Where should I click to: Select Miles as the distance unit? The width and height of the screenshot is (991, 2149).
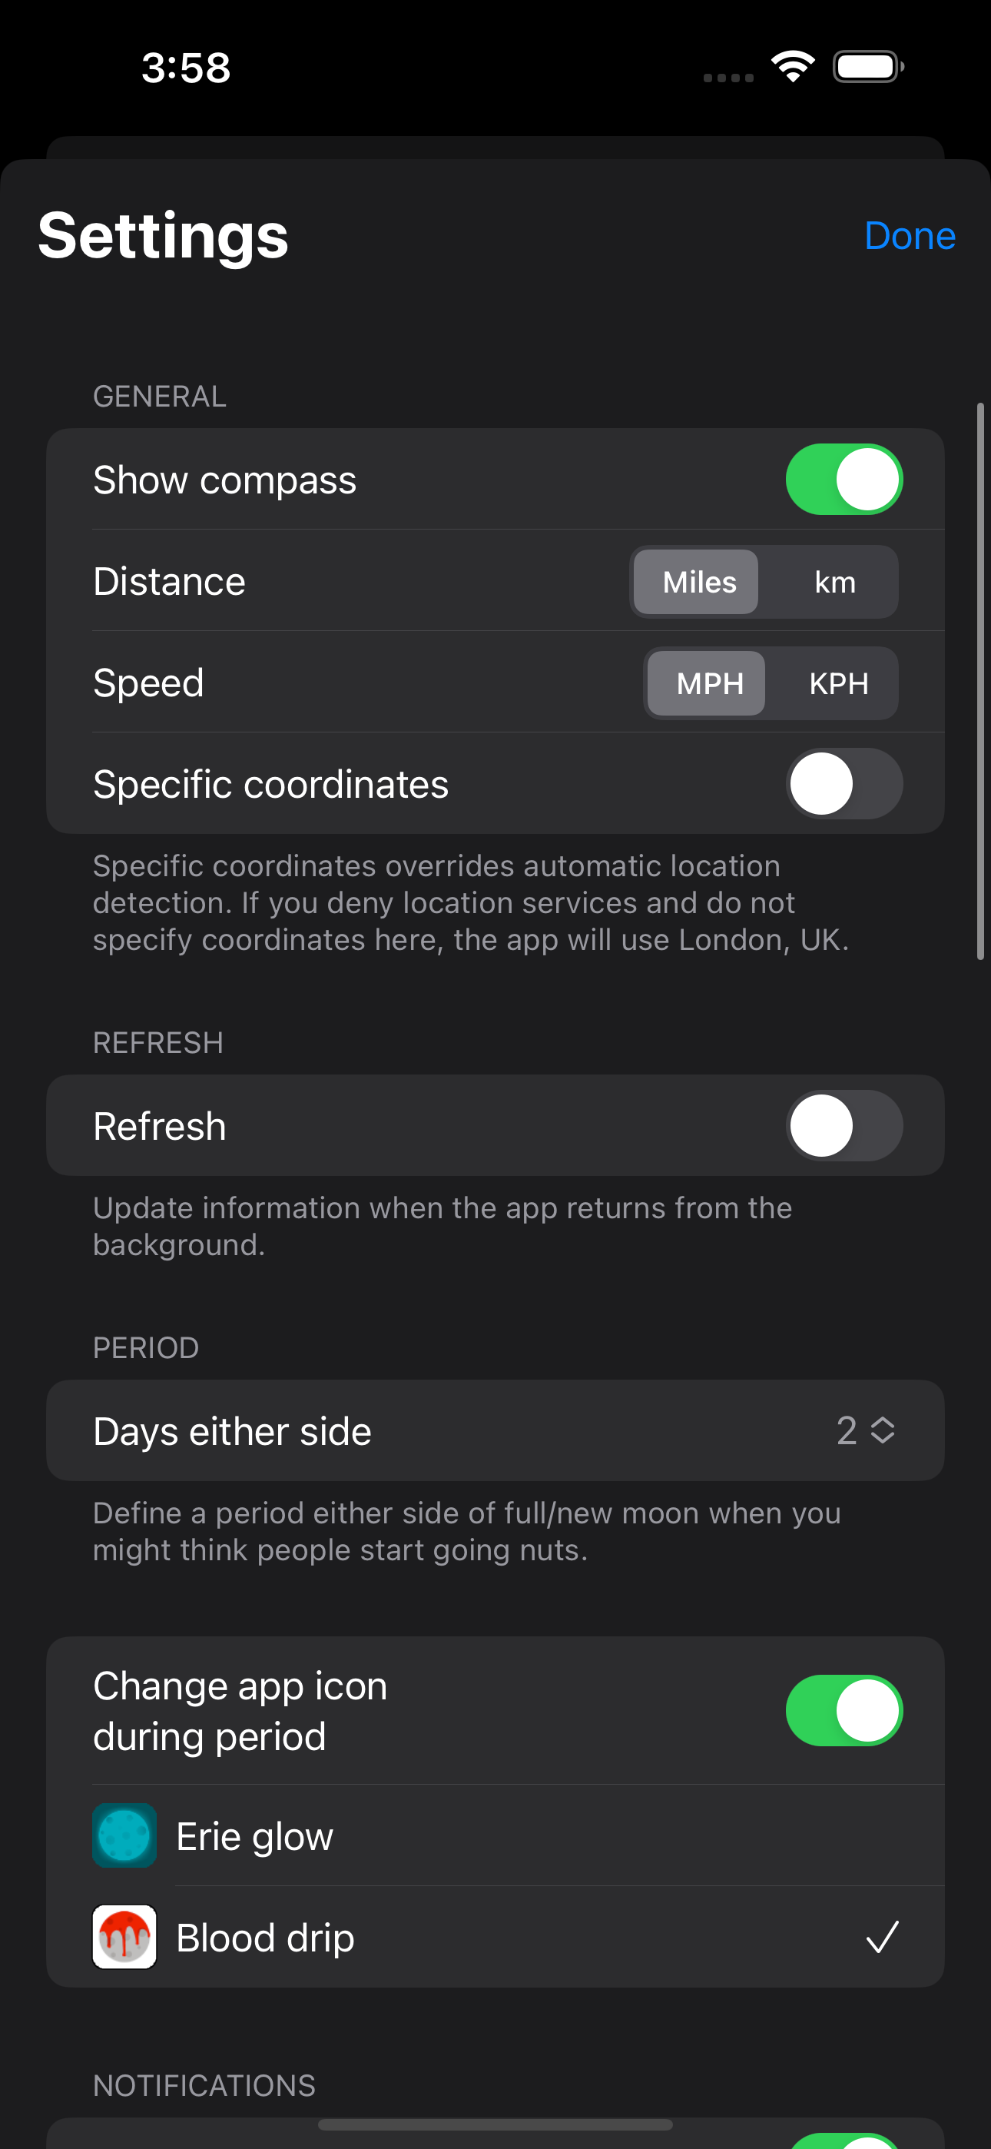(698, 582)
